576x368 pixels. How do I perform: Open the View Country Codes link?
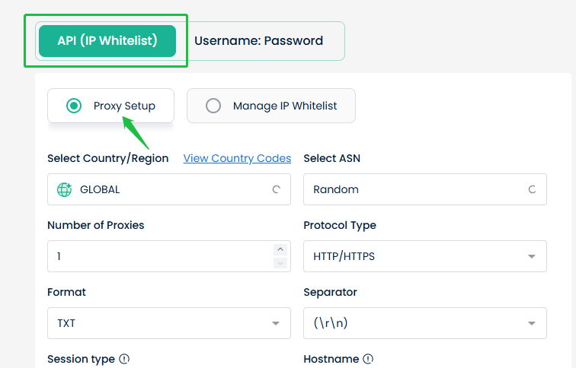click(237, 158)
